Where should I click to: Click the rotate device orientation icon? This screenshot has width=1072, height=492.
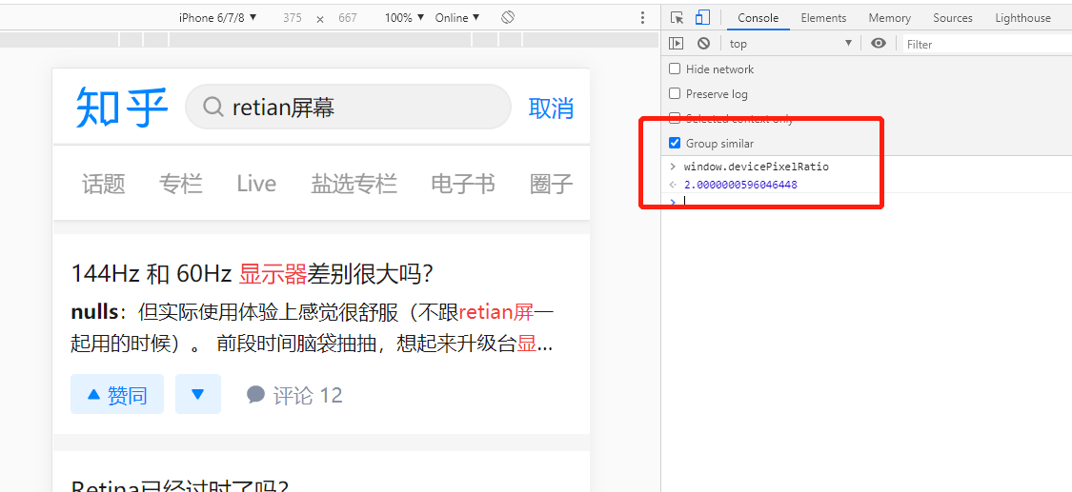click(507, 17)
